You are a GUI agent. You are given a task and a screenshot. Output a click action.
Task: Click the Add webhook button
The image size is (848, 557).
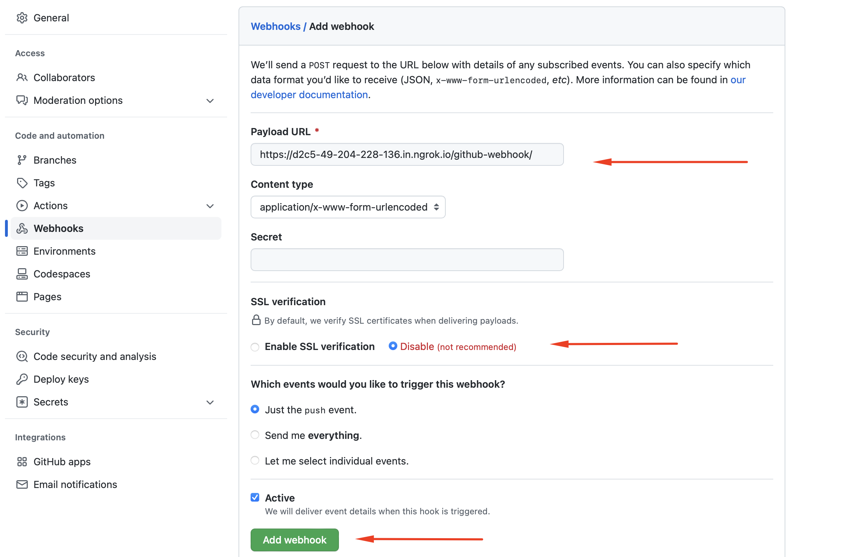[x=294, y=539]
